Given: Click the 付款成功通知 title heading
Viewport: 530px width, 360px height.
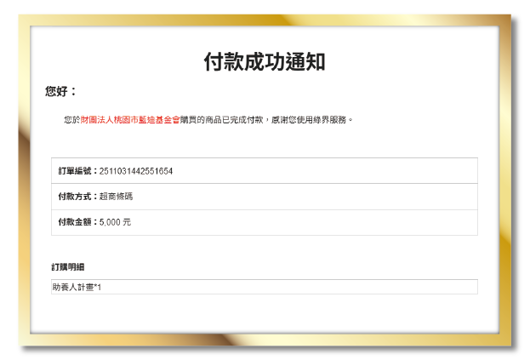Looking at the screenshot, I should click(x=264, y=62).
